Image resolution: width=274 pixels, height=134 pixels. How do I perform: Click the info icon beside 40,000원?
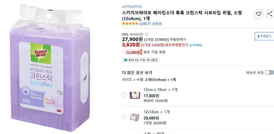[146, 34]
